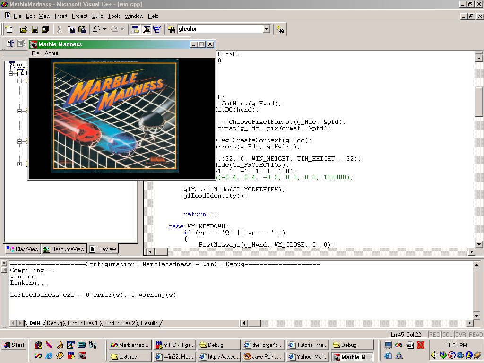Save the file with the floppy icon
The height and width of the screenshot is (363, 484).
(35, 29)
